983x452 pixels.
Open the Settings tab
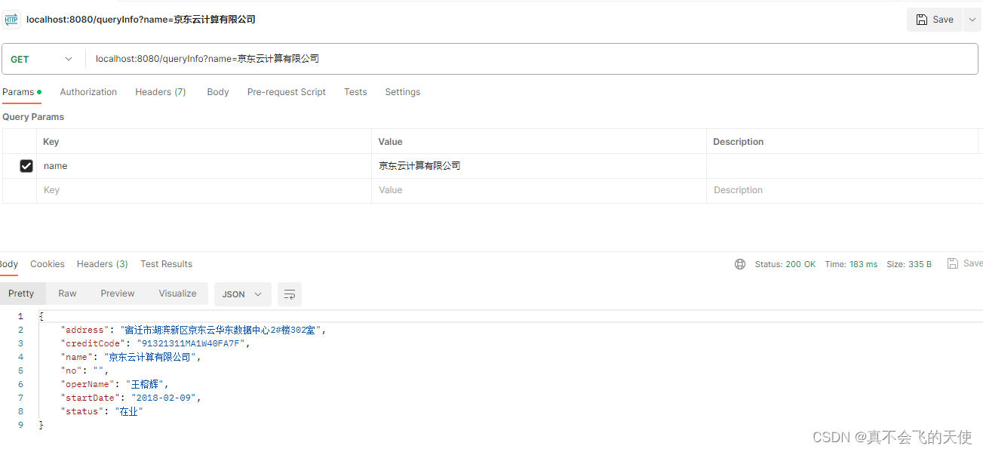coord(403,92)
